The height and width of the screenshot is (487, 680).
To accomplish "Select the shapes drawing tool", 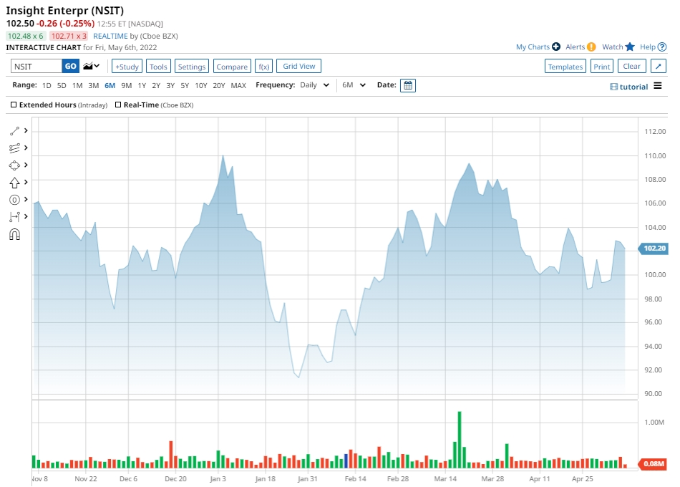I will [14, 165].
